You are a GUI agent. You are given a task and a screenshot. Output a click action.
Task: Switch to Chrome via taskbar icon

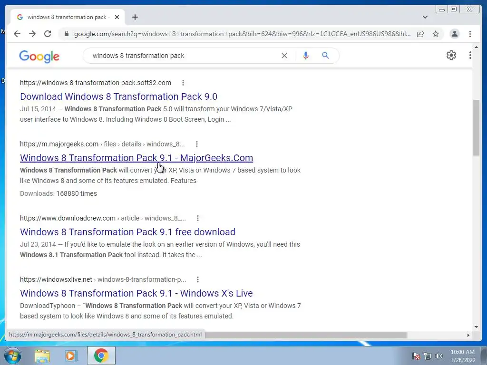coord(101,355)
